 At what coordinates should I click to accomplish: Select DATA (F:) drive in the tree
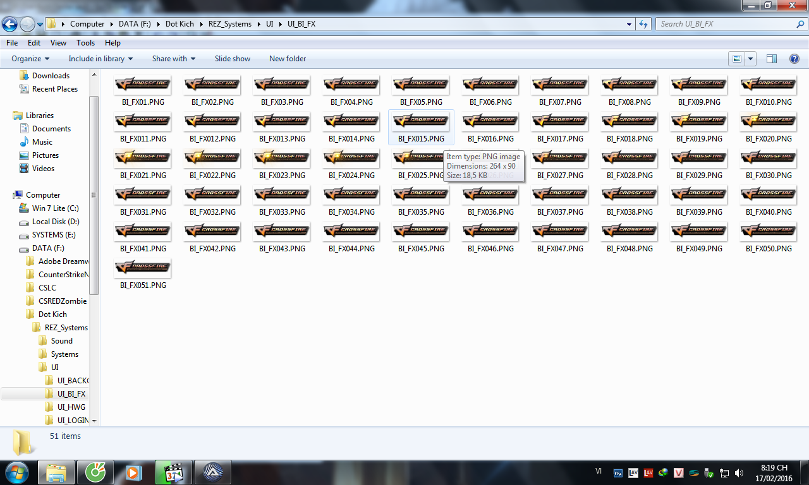tap(42, 248)
